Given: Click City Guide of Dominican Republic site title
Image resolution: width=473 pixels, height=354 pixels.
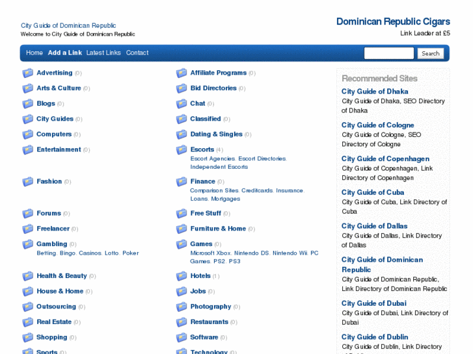Looking at the screenshot, I should [68, 25].
